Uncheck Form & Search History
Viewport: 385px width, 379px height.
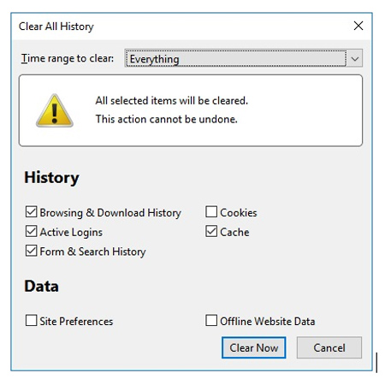point(31,251)
